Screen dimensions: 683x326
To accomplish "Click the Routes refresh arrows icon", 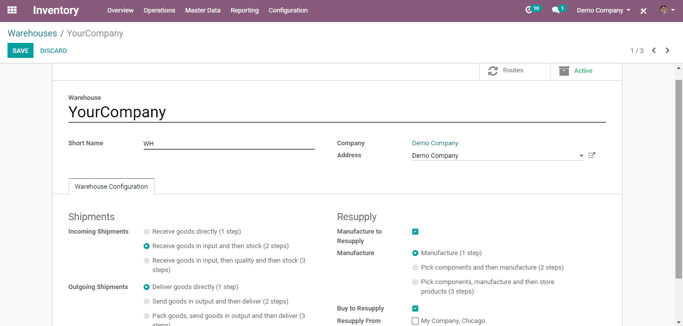I will [493, 71].
